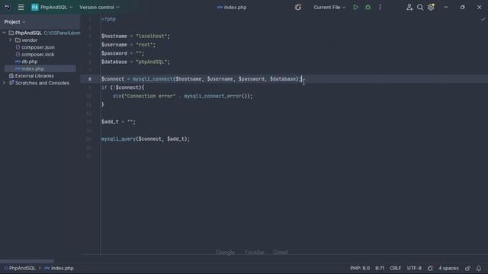
Task: Click the $hostname variable declaration
Action: (x=114, y=37)
